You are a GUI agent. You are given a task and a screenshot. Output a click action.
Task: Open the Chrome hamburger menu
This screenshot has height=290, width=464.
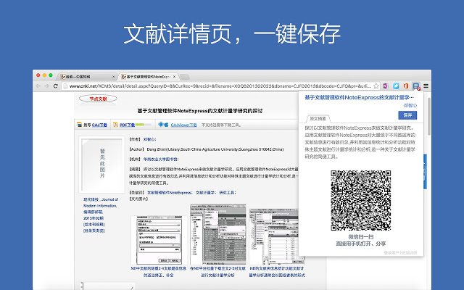tap(426, 86)
